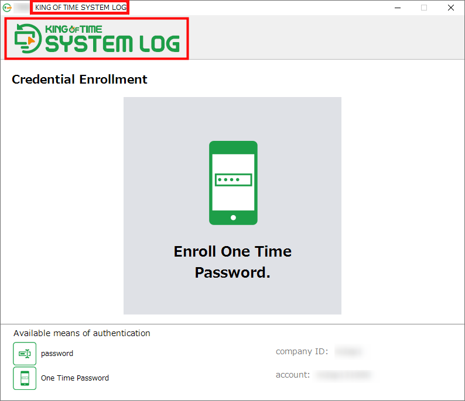Close the Credential Enrollment window
This screenshot has height=401, width=465.
coord(451,8)
